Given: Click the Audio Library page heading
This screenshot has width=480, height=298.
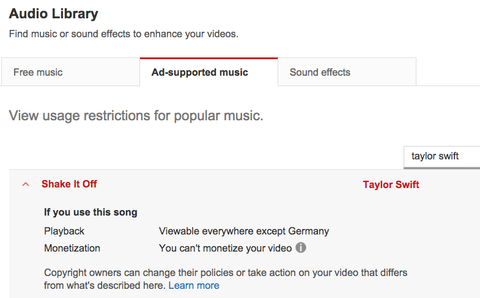Looking at the screenshot, I should point(53,13).
